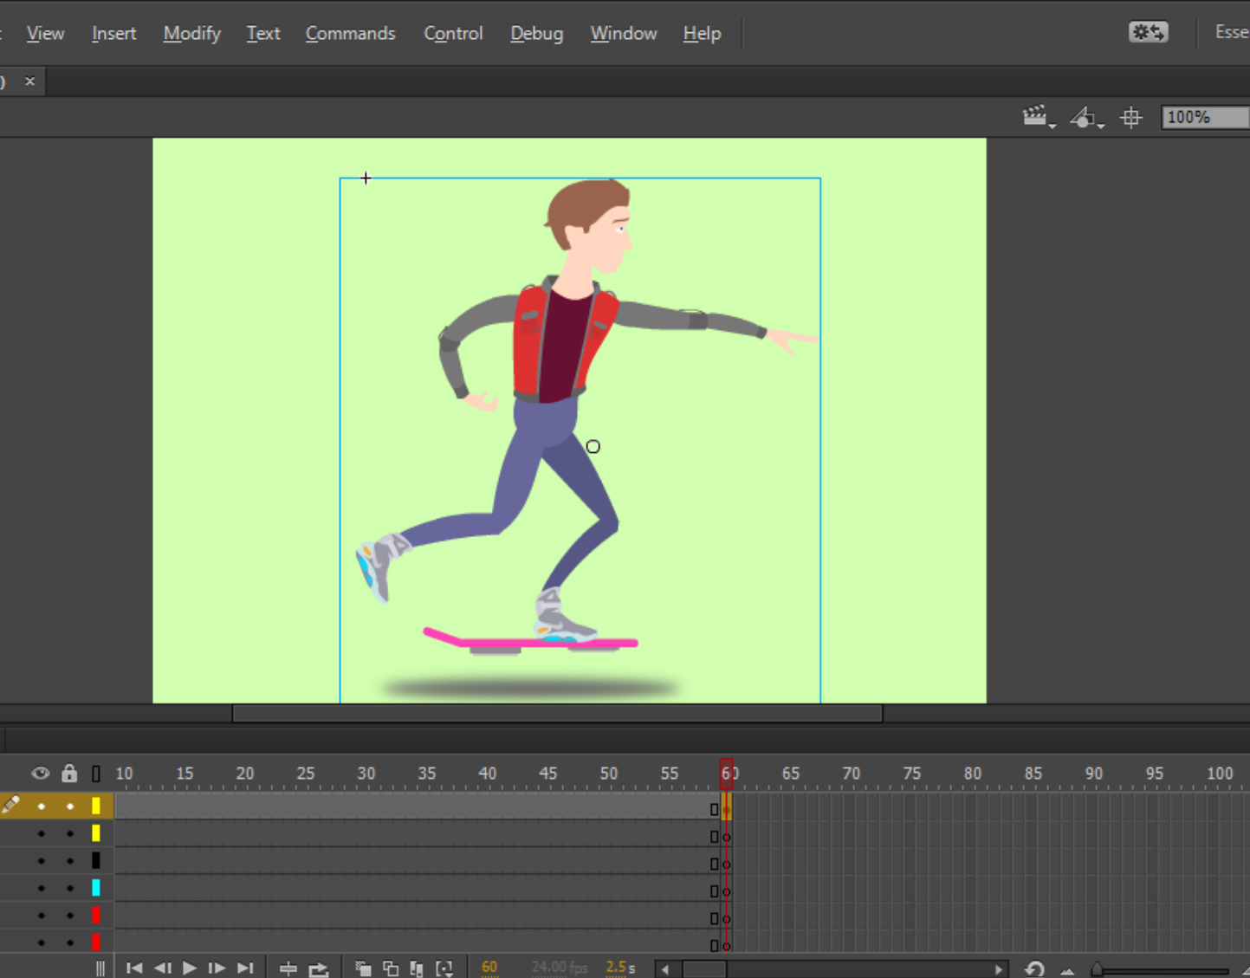Screen dimensions: 1250x978
Task: Open the Window menu
Action: pyautogui.click(x=624, y=33)
